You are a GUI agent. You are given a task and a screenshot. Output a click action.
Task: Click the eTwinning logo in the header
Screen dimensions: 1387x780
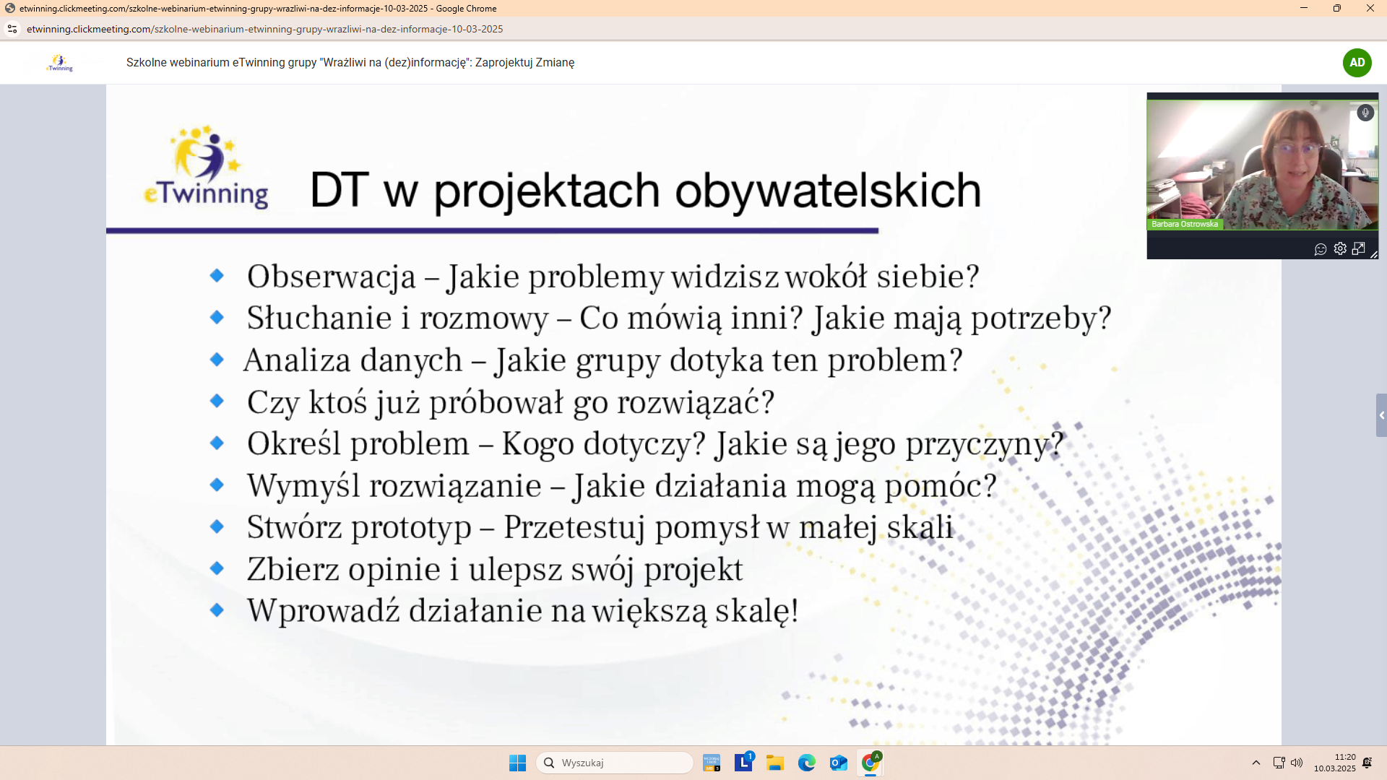60,63
